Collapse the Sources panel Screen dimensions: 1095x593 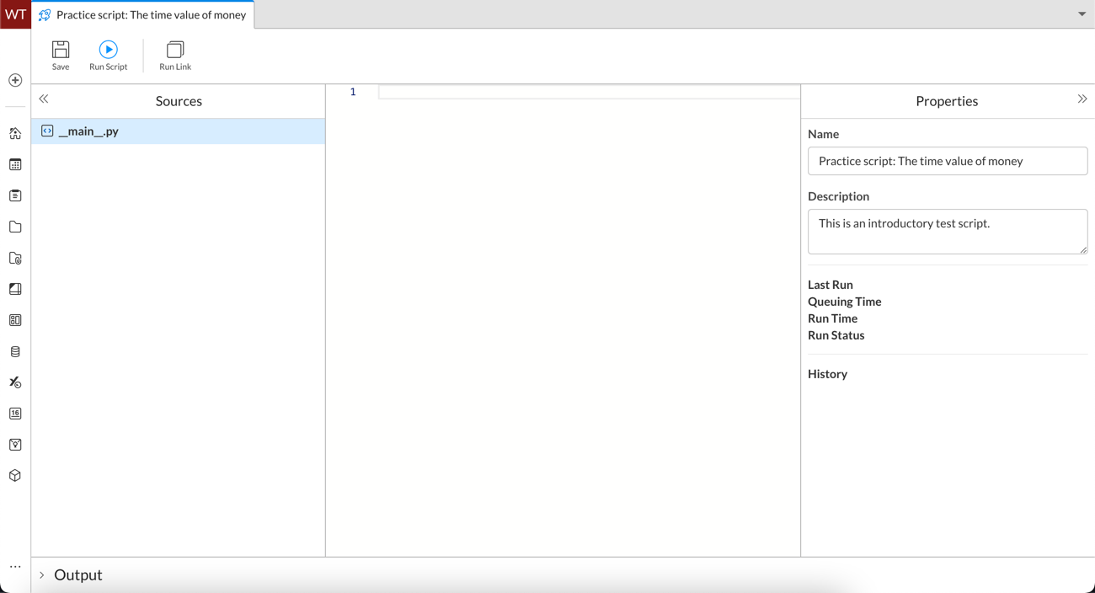click(44, 99)
